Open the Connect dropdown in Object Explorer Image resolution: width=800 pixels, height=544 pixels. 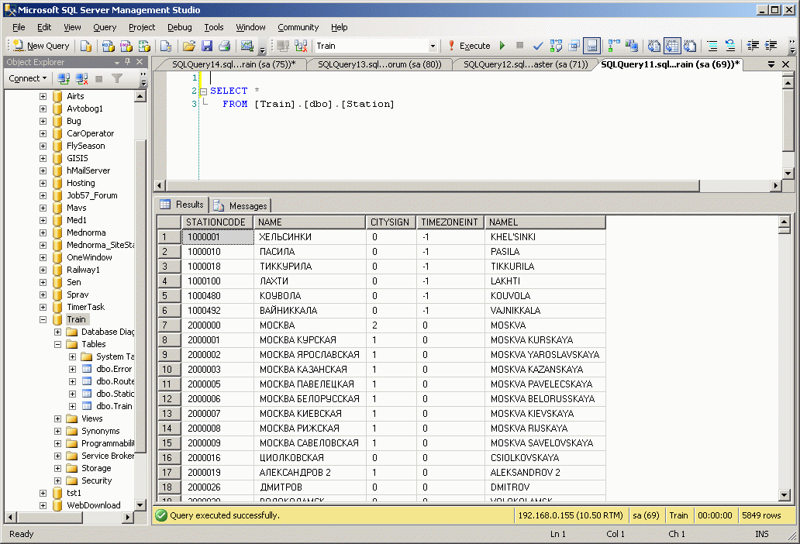pos(28,78)
